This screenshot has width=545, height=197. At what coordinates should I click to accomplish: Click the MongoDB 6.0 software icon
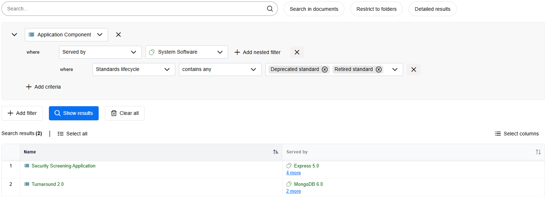(x=289, y=184)
